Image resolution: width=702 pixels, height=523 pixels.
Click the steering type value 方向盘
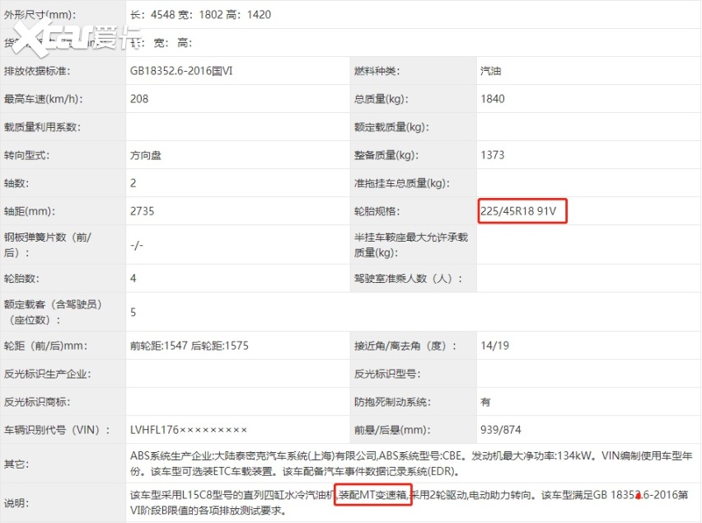pyautogui.click(x=147, y=155)
